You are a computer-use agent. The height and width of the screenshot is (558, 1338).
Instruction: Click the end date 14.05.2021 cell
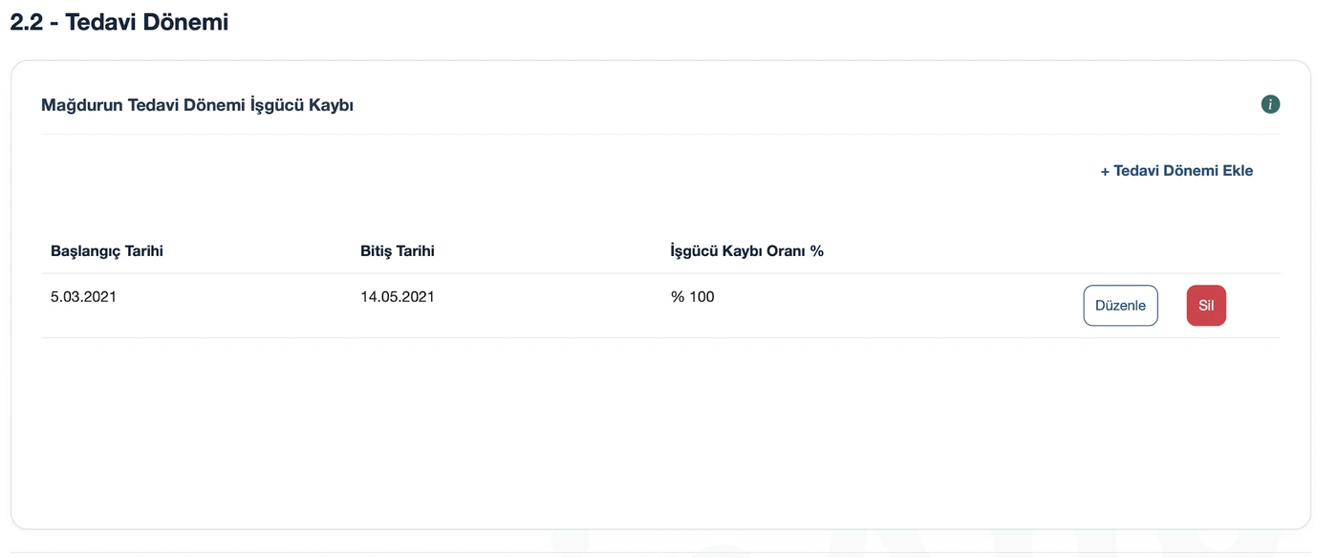[398, 297]
